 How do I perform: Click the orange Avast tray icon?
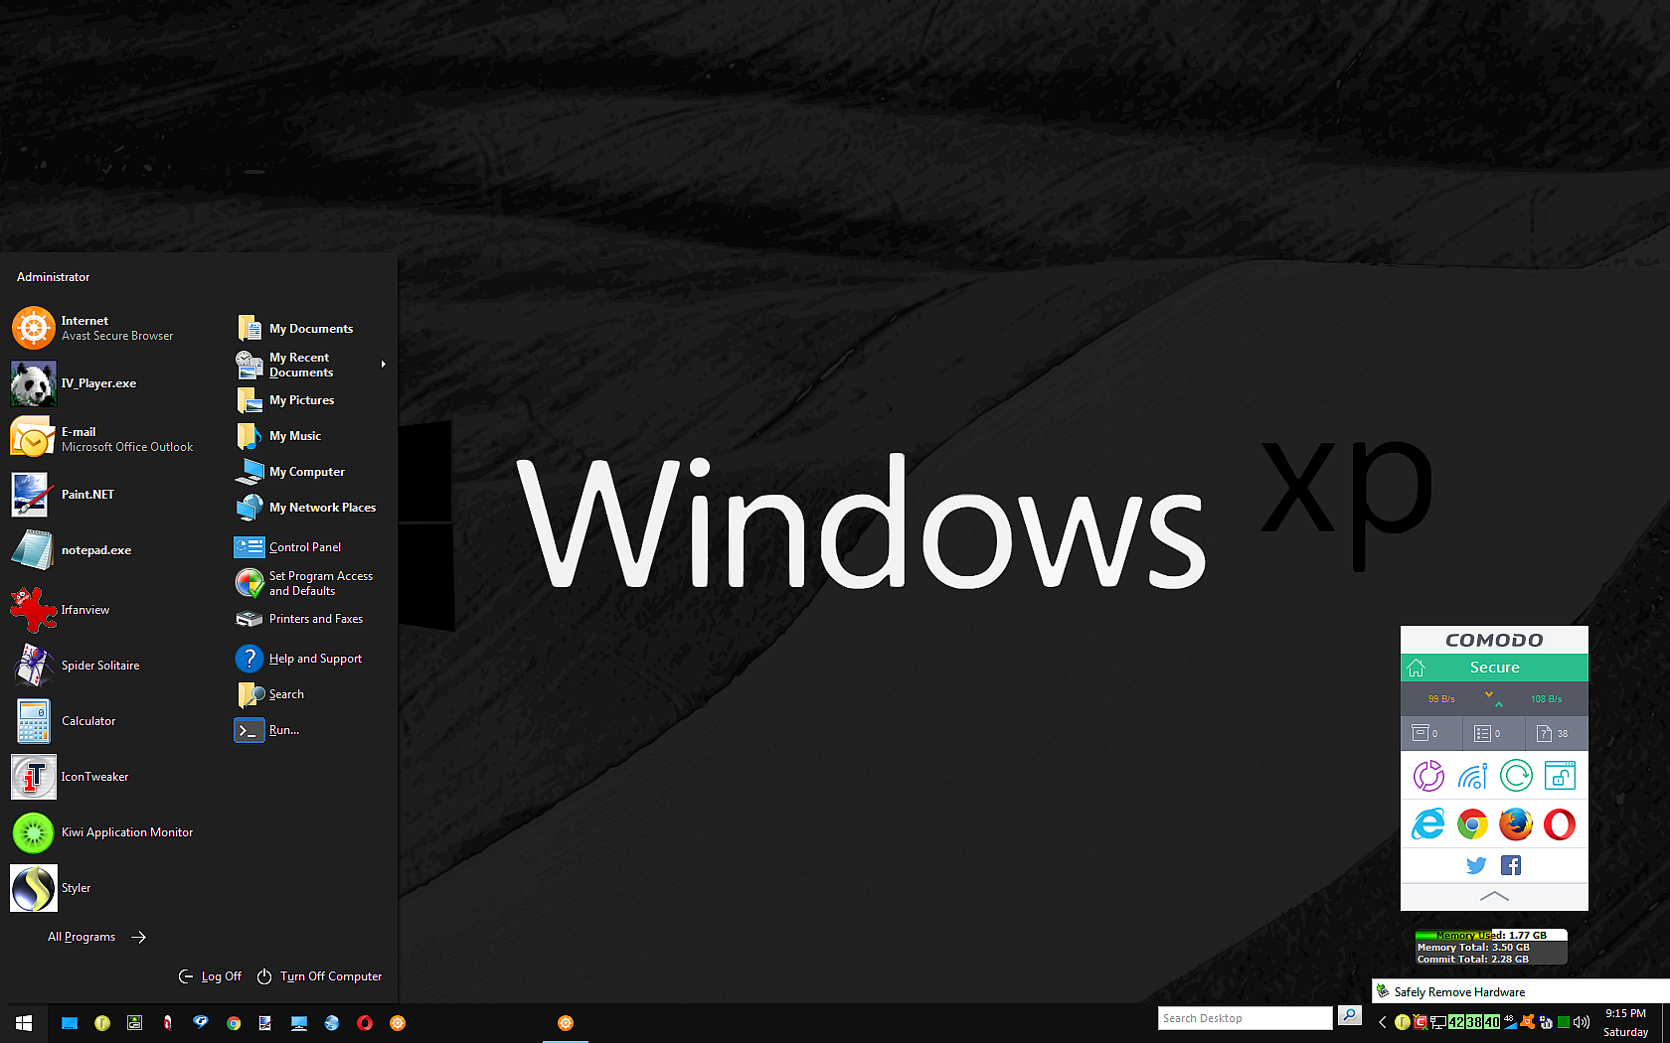1527,1022
